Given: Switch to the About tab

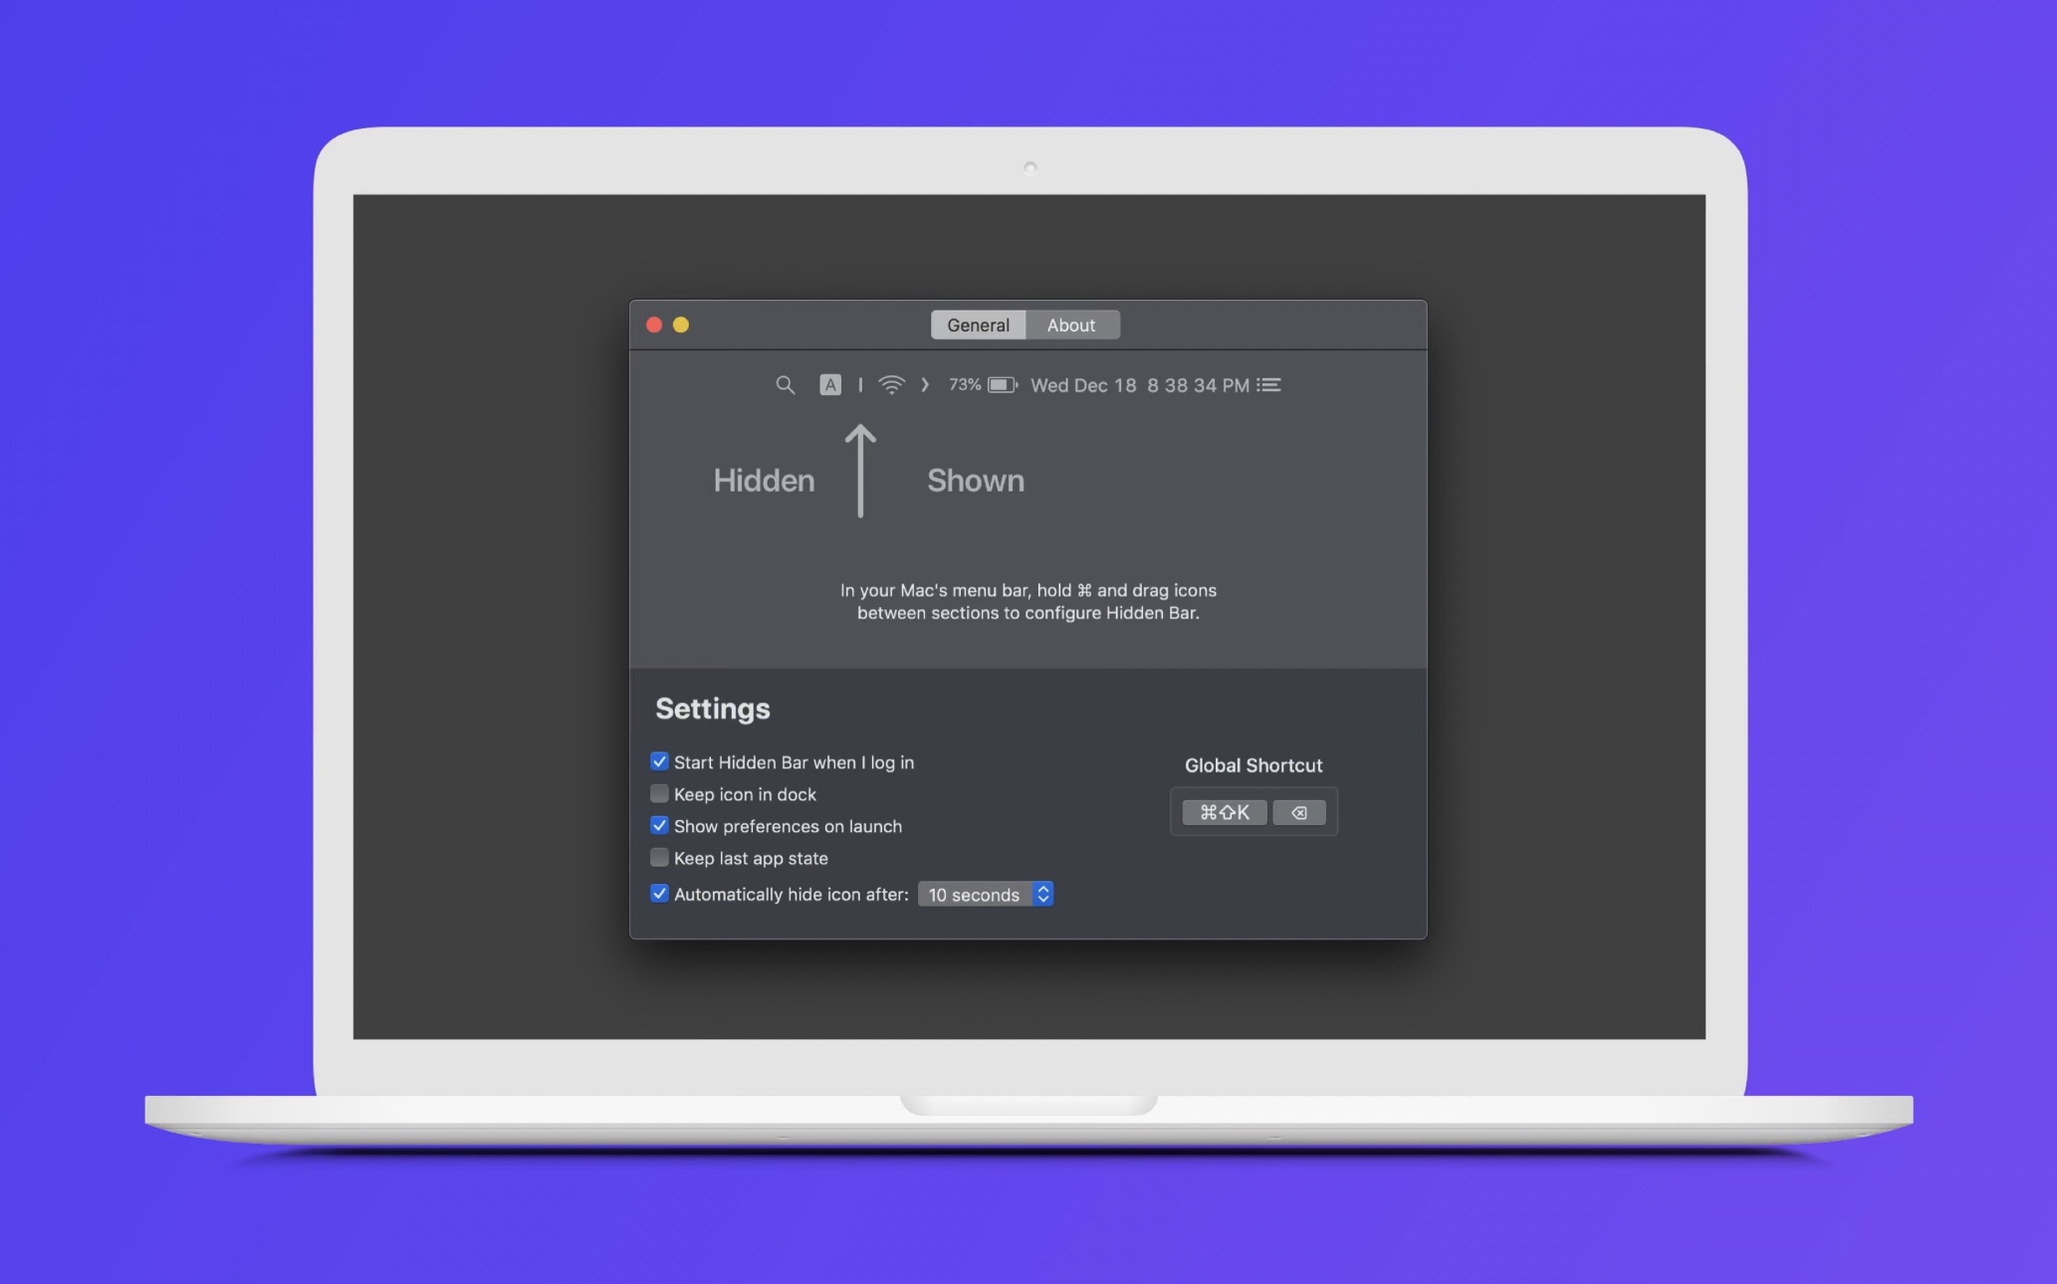Looking at the screenshot, I should pyautogui.click(x=1070, y=325).
